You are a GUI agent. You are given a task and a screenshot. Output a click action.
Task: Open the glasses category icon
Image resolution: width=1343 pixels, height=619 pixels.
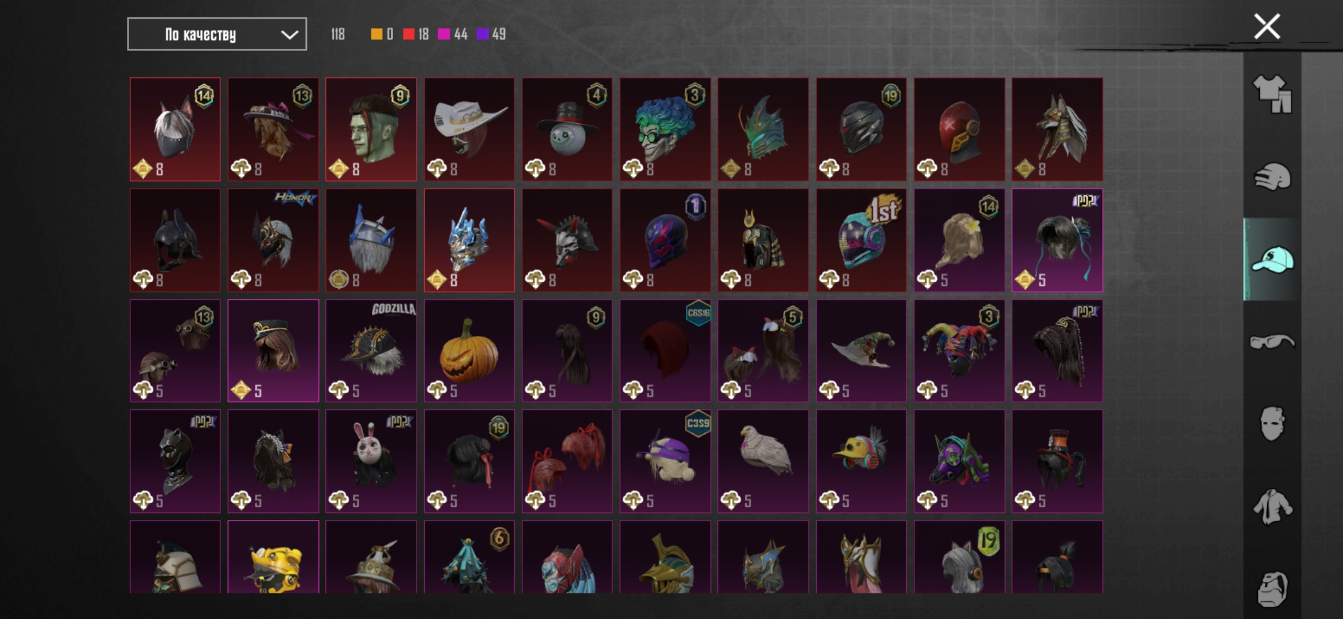[x=1272, y=342]
